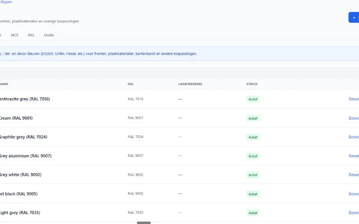This screenshot has height=224, width=359.
Task: Click the RAL column header
Action: (x=131, y=84)
